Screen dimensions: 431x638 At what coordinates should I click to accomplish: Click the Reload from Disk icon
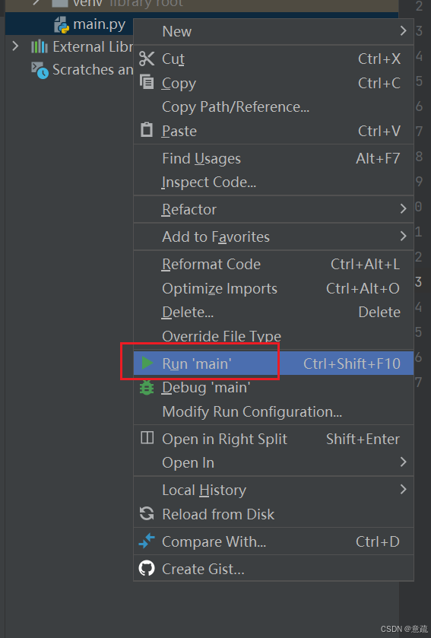pyautogui.click(x=147, y=513)
